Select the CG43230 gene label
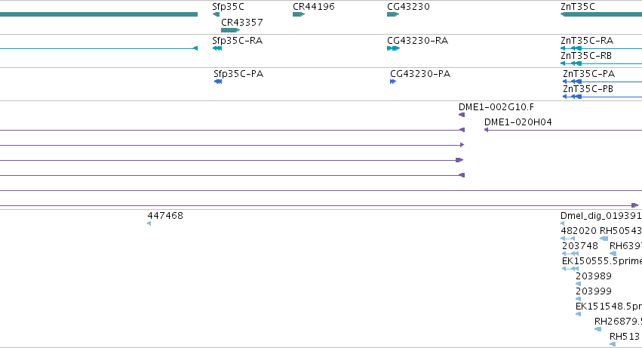Image resolution: width=642 pixels, height=348 pixels. tap(408, 7)
